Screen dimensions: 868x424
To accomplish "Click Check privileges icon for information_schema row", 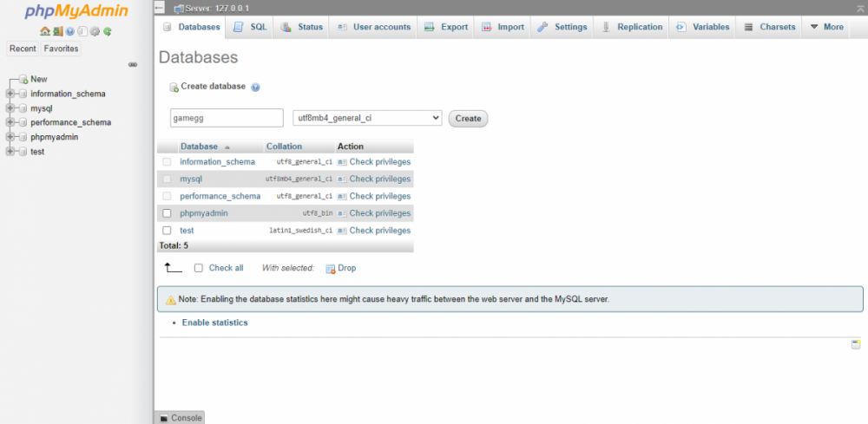I will (342, 162).
